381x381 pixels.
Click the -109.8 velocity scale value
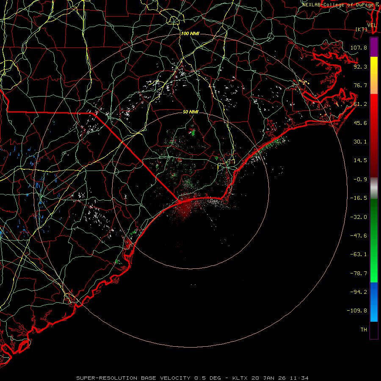point(357,311)
